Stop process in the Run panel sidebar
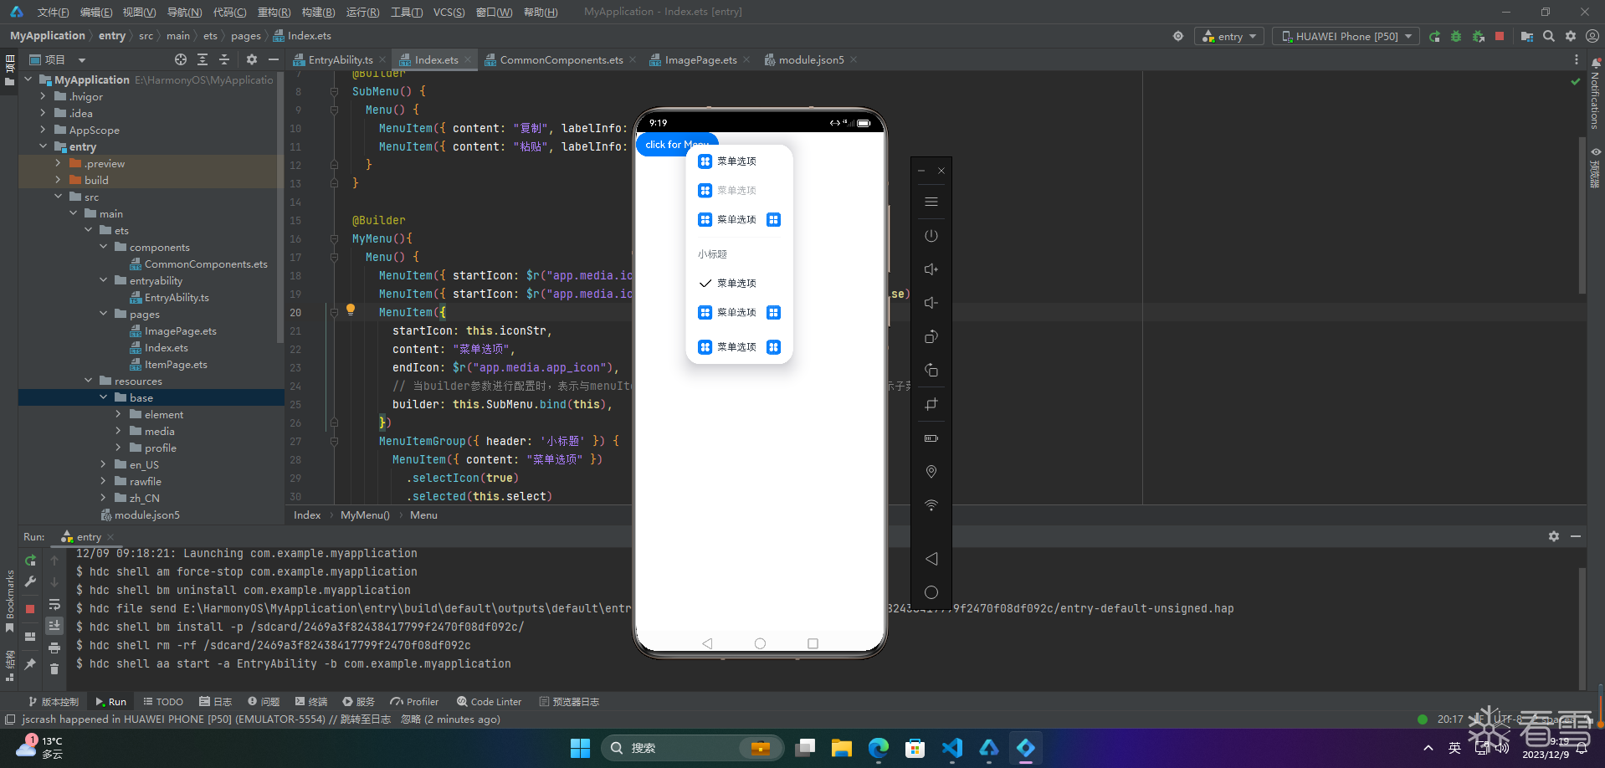1605x768 pixels. pyautogui.click(x=30, y=609)
